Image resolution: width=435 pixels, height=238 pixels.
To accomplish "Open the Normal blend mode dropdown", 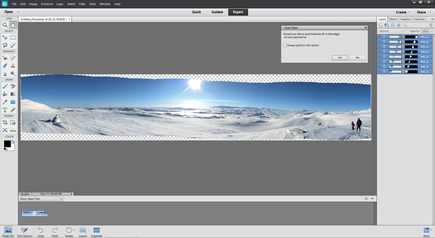I will (x=391, y=31).
